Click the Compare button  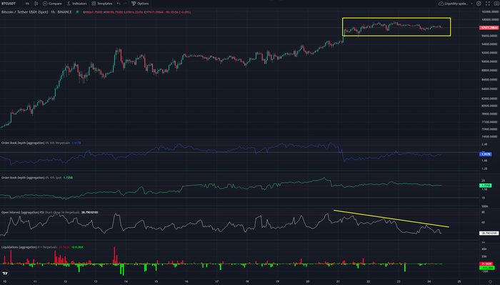[52, 4]
